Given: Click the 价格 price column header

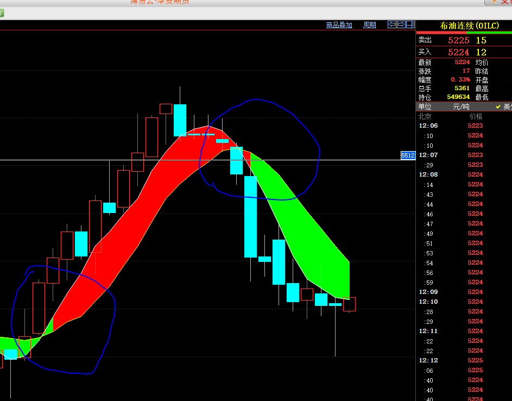Looking at the screenshot, I should (476, 116).
